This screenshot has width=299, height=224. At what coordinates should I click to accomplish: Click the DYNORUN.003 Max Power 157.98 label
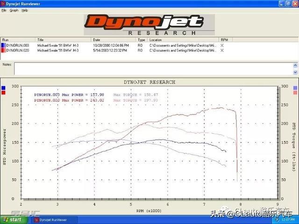pos(69,95)
